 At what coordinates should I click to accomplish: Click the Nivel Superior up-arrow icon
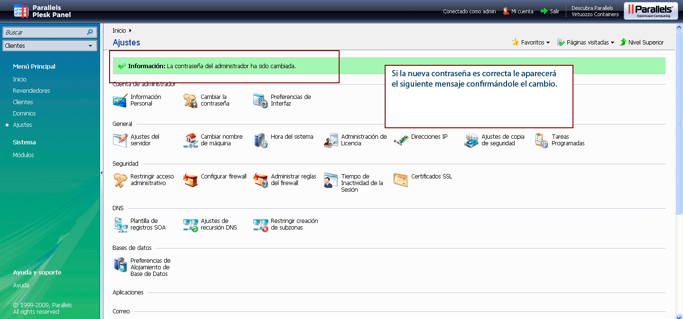pyautogui.click(x=623, y=42)
